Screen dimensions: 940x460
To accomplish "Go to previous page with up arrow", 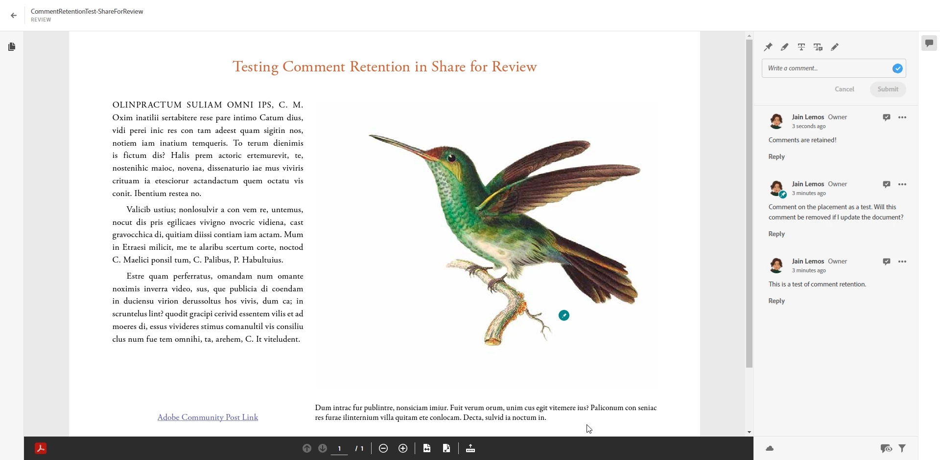I will coord(307,448).
